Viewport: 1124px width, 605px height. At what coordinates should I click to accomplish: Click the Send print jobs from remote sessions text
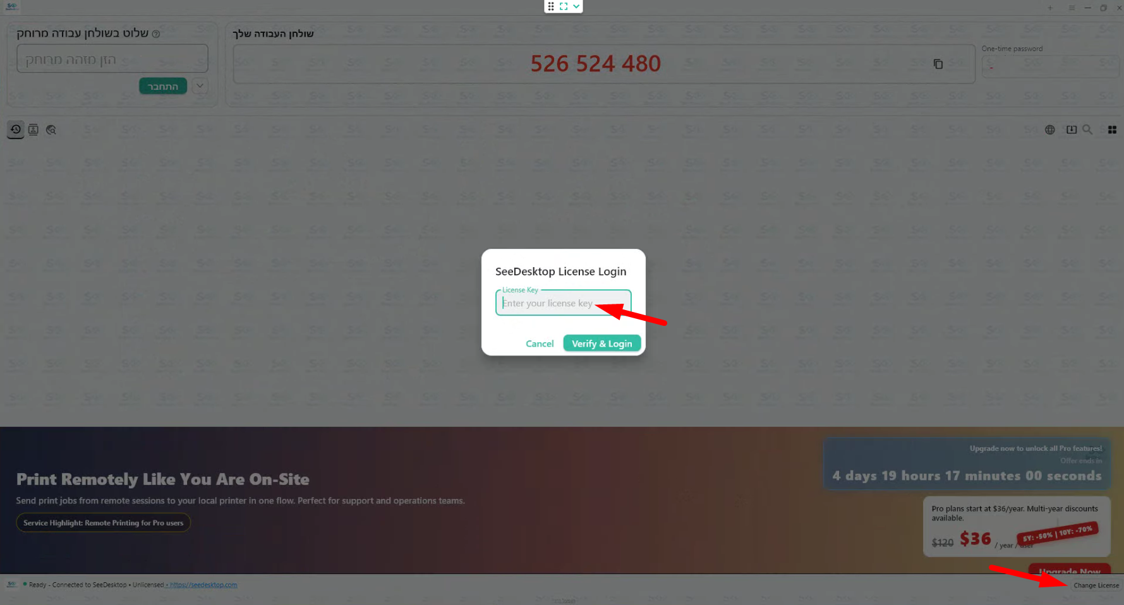pyautogui.click(x=240, y=501)
